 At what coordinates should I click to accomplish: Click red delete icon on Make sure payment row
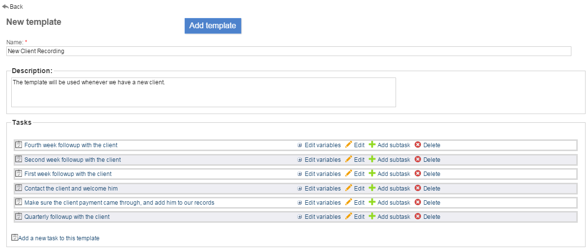click(x=418, y=202)
